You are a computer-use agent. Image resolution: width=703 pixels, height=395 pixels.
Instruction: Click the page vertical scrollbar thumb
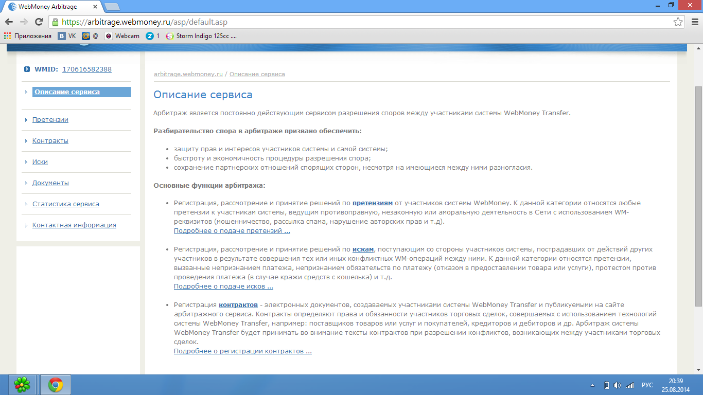click(x=698, y=196)
